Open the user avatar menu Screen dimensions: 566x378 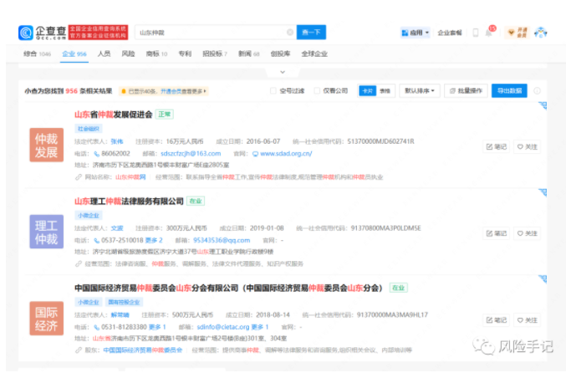(540, 33)
